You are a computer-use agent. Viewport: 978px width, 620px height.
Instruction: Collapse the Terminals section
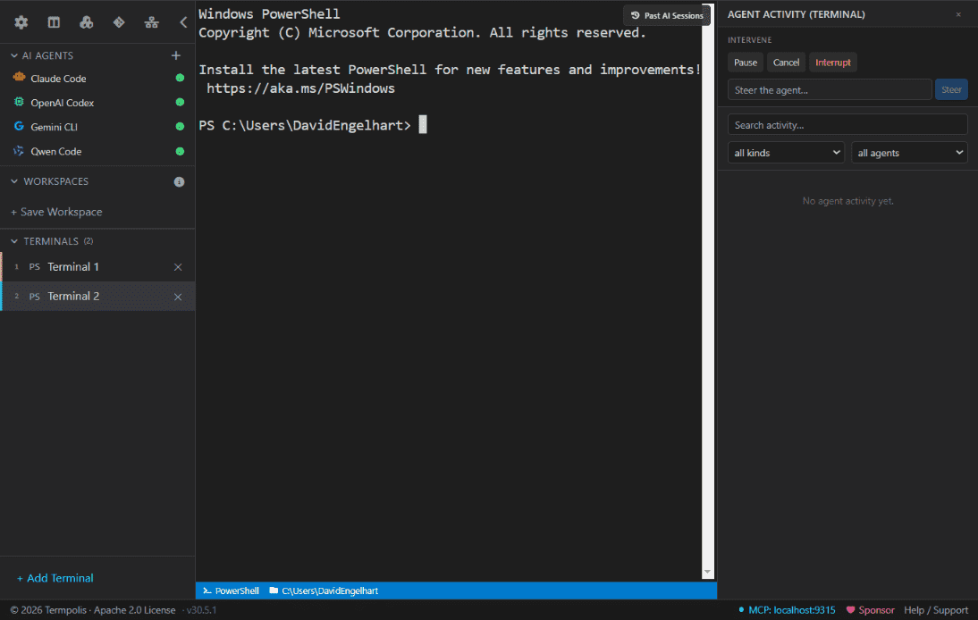pos(14,241)
